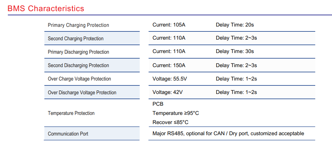Click the Communication Port row label
Image resolution: width=332 pixels, height=145 pixels.
pyautogui.click(x=68, y=134)
